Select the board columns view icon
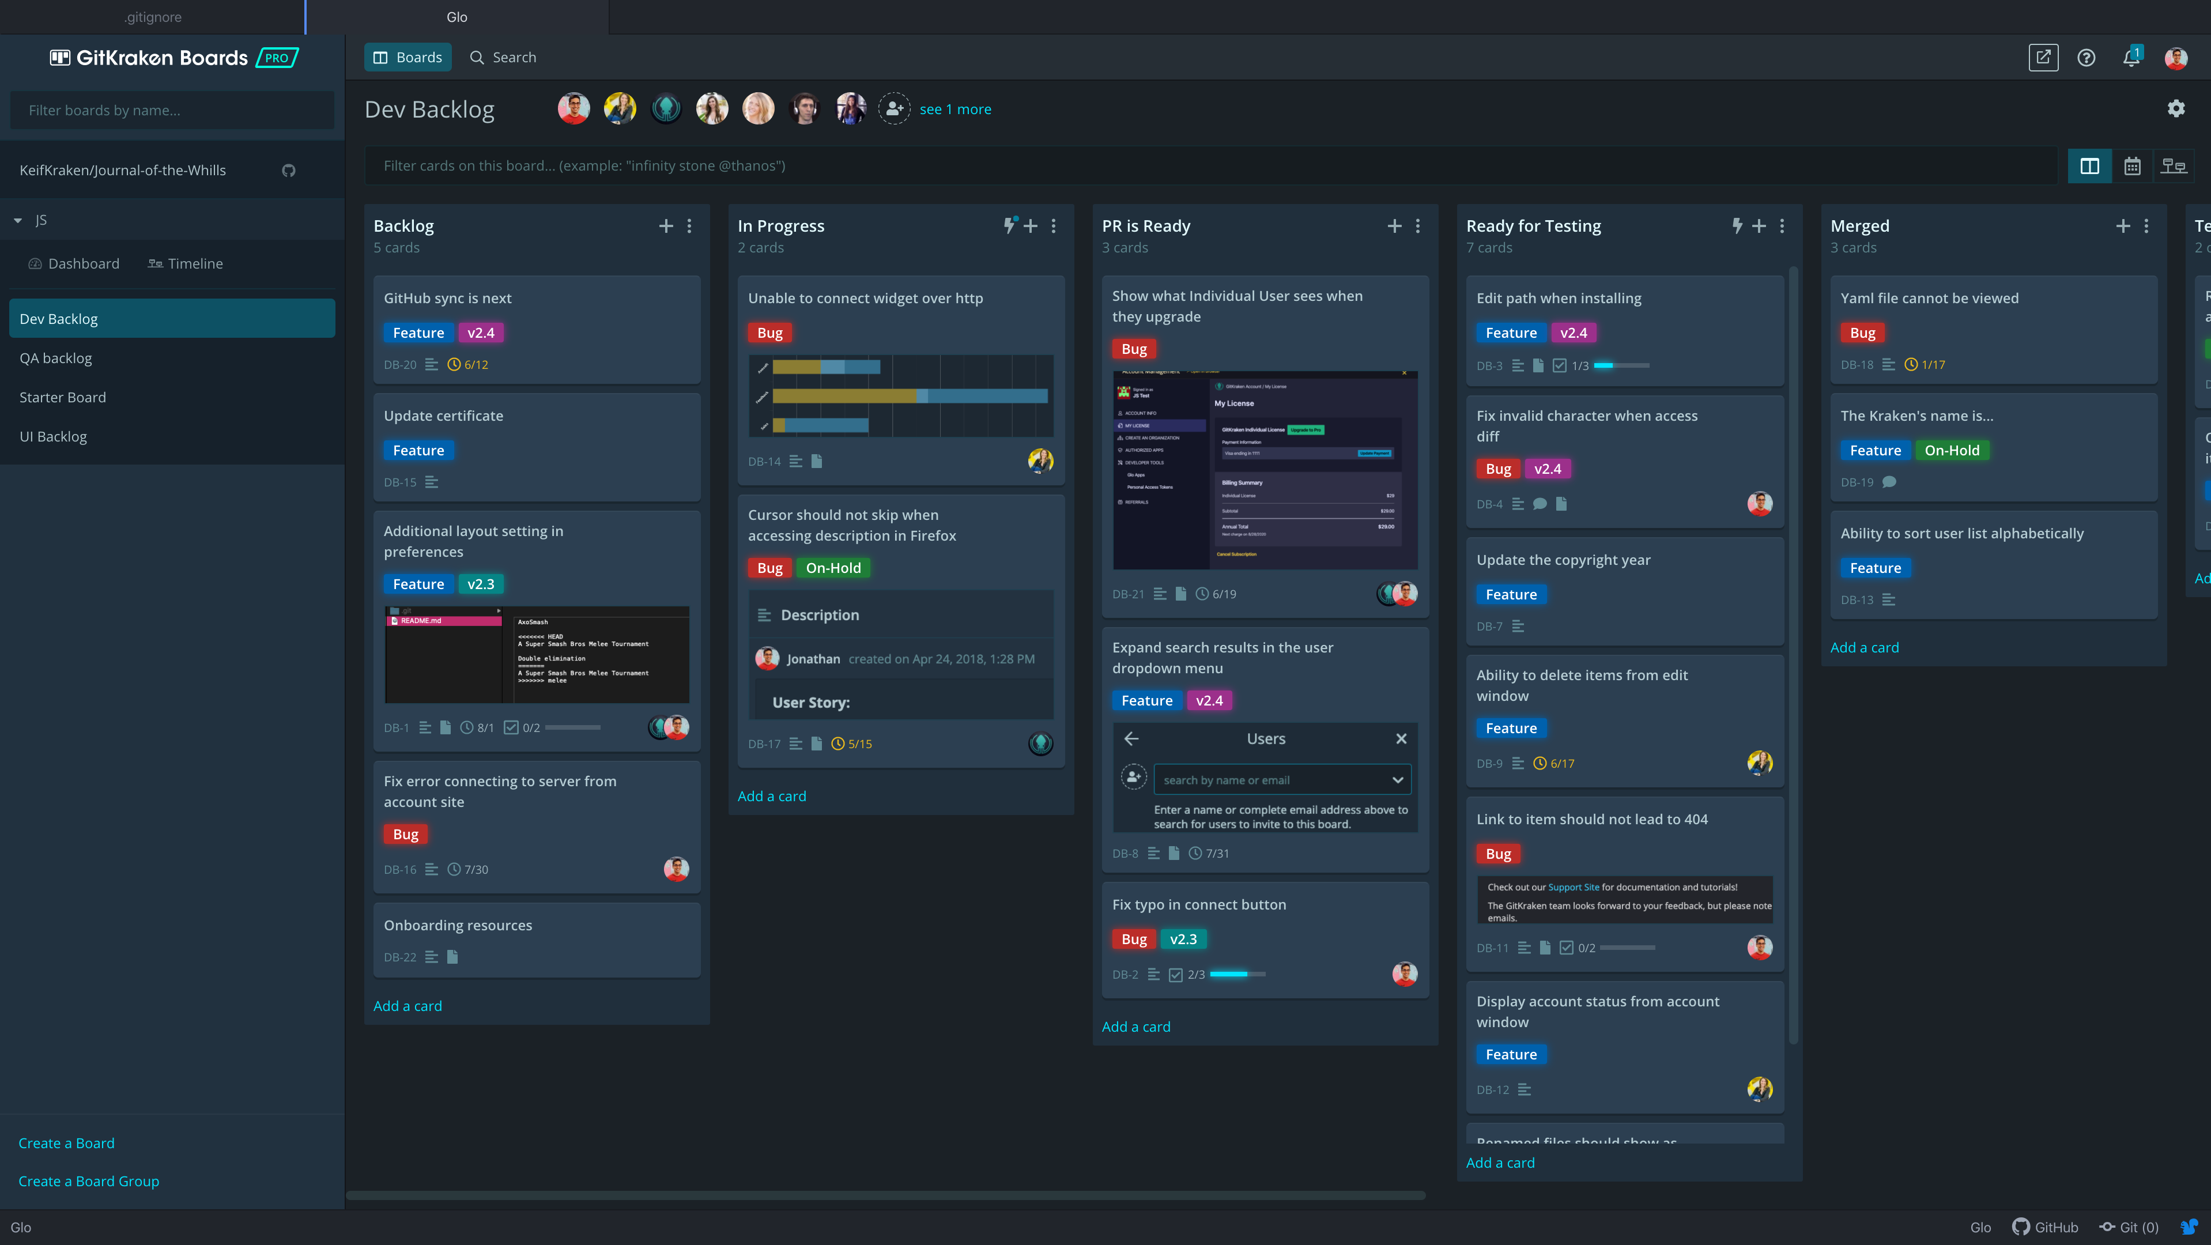2211x1245 pixels. [2089, 167]
